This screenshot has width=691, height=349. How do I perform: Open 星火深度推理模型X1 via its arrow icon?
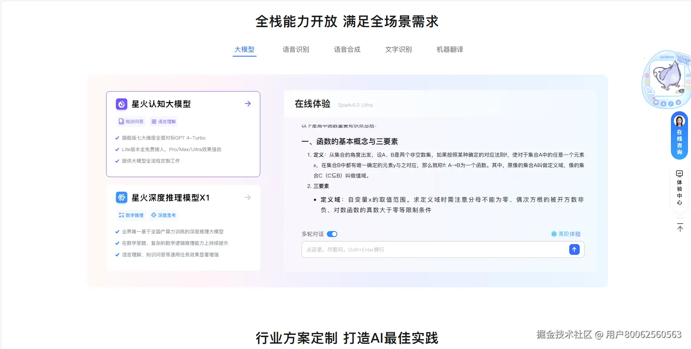coord(248,198)
